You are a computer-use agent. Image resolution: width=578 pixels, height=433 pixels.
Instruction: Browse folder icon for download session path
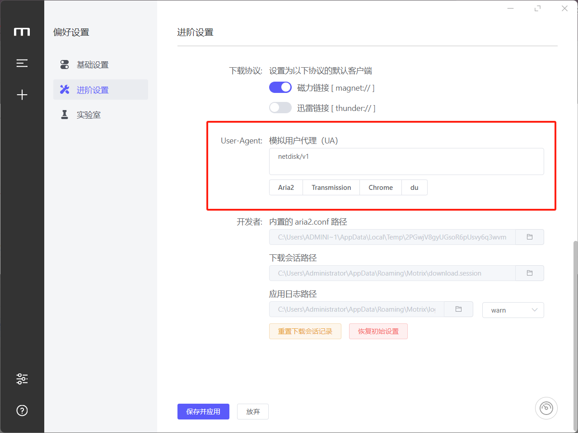point(530,273)
